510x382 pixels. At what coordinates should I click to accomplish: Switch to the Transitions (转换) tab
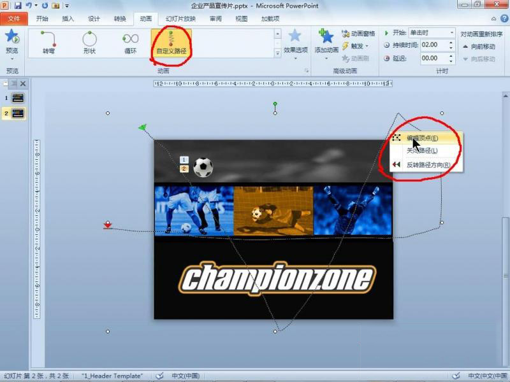pyautogui.click(x=120, y=19)
